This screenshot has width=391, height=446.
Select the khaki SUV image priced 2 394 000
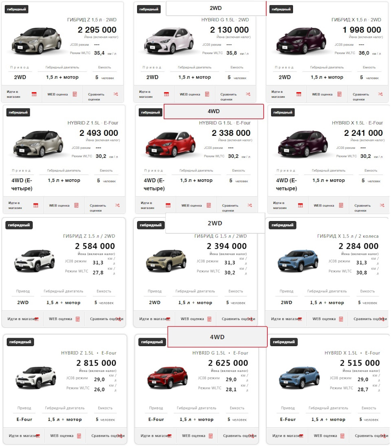pos(167,260)
